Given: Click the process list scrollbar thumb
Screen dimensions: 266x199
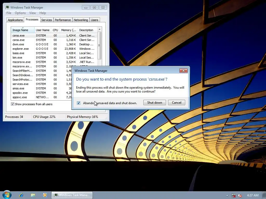Looking at the screenshot, I should coord(99,45).
